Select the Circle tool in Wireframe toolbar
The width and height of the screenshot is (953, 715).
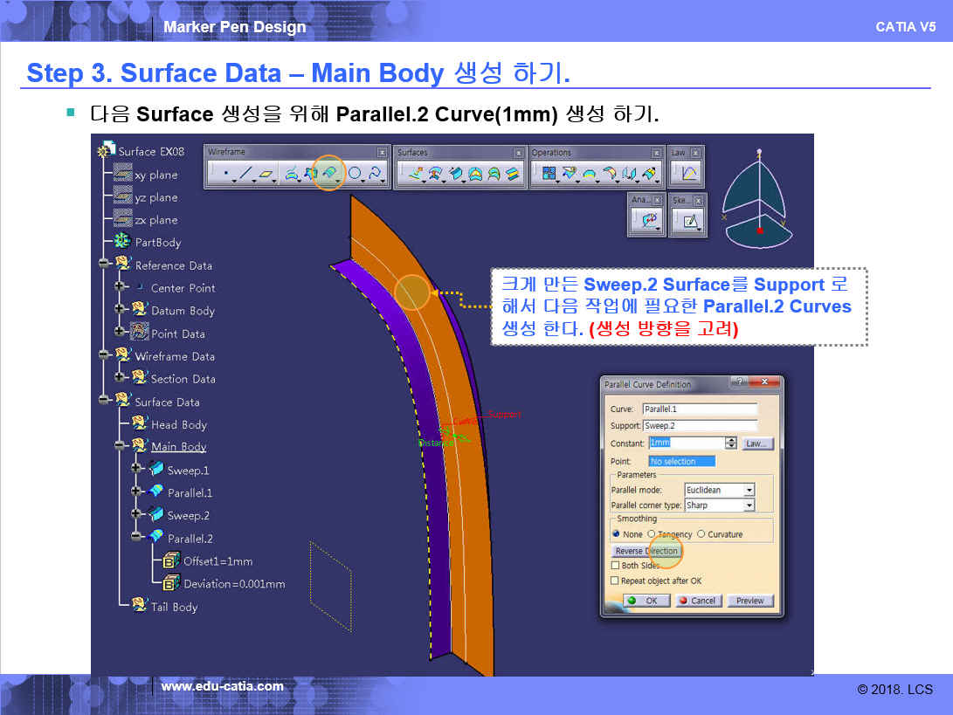[x=355, y=175]
